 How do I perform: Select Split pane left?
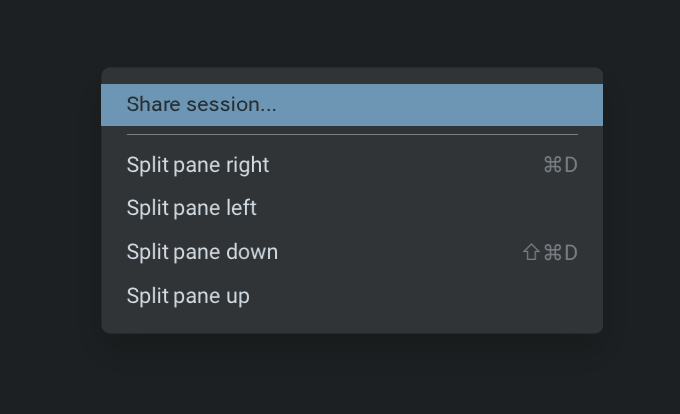(x=191, y=208)
